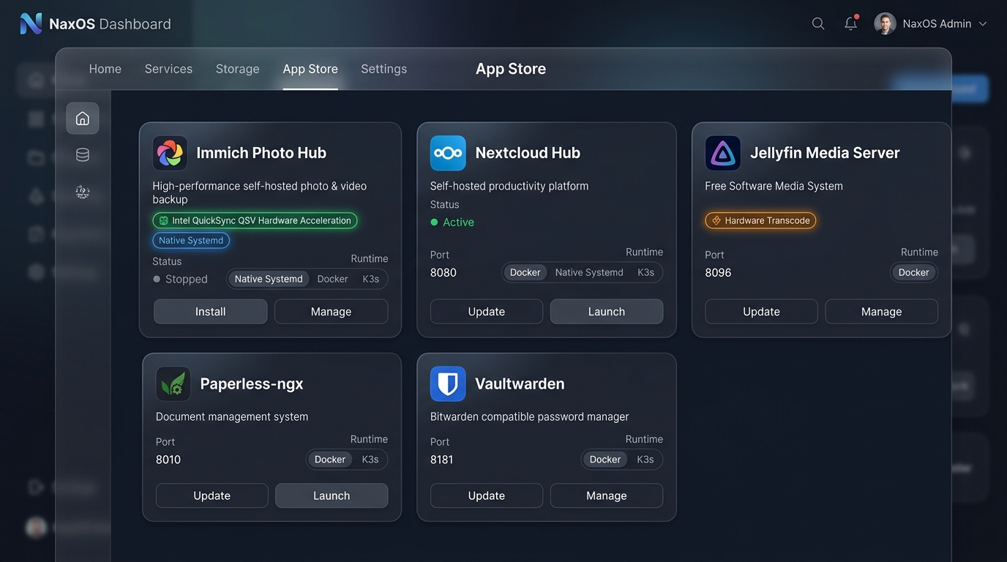The height and width of the screenshot is (562, 1007).
Task: Click the Vaultwarden shield app icon
Action: coord(448,383)
